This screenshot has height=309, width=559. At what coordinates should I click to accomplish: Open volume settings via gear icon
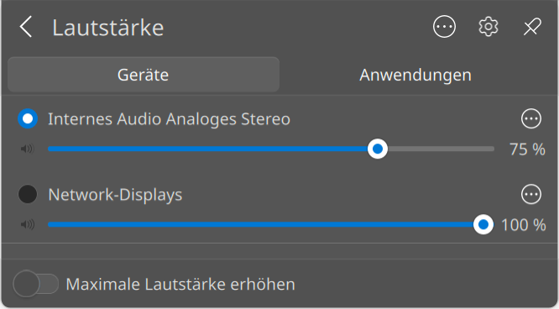[488, 27]
